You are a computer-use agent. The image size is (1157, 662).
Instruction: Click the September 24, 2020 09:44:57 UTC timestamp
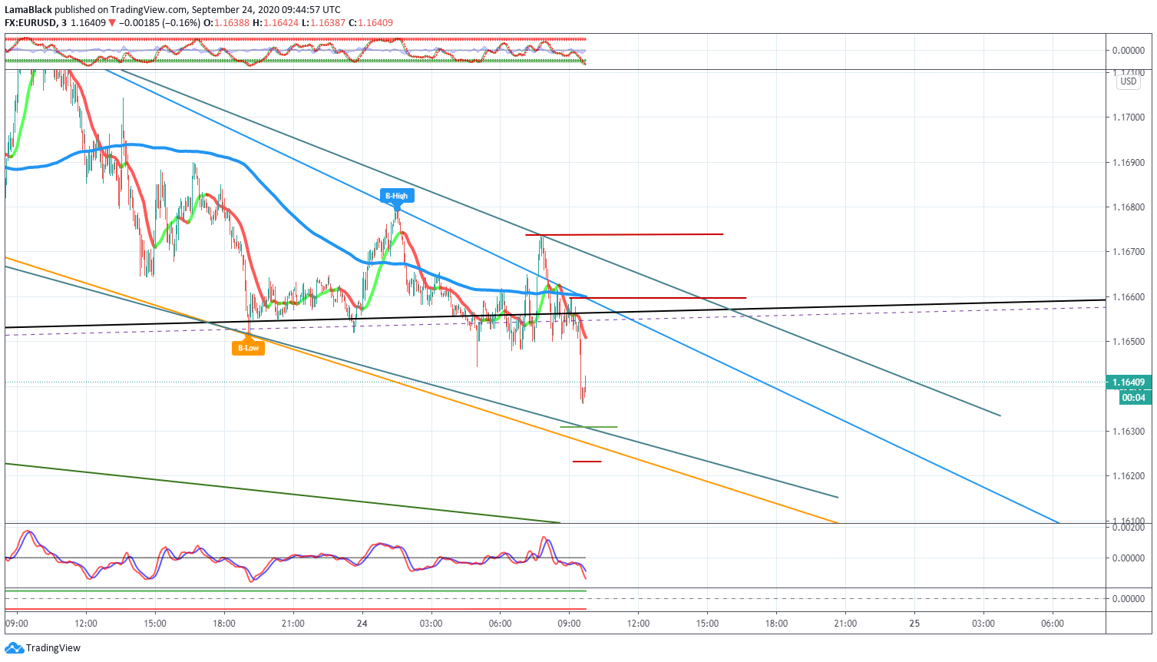(x=266, y=10)
